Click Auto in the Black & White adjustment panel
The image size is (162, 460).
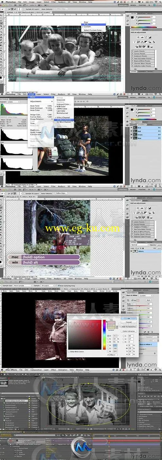(x=149, y=300)
